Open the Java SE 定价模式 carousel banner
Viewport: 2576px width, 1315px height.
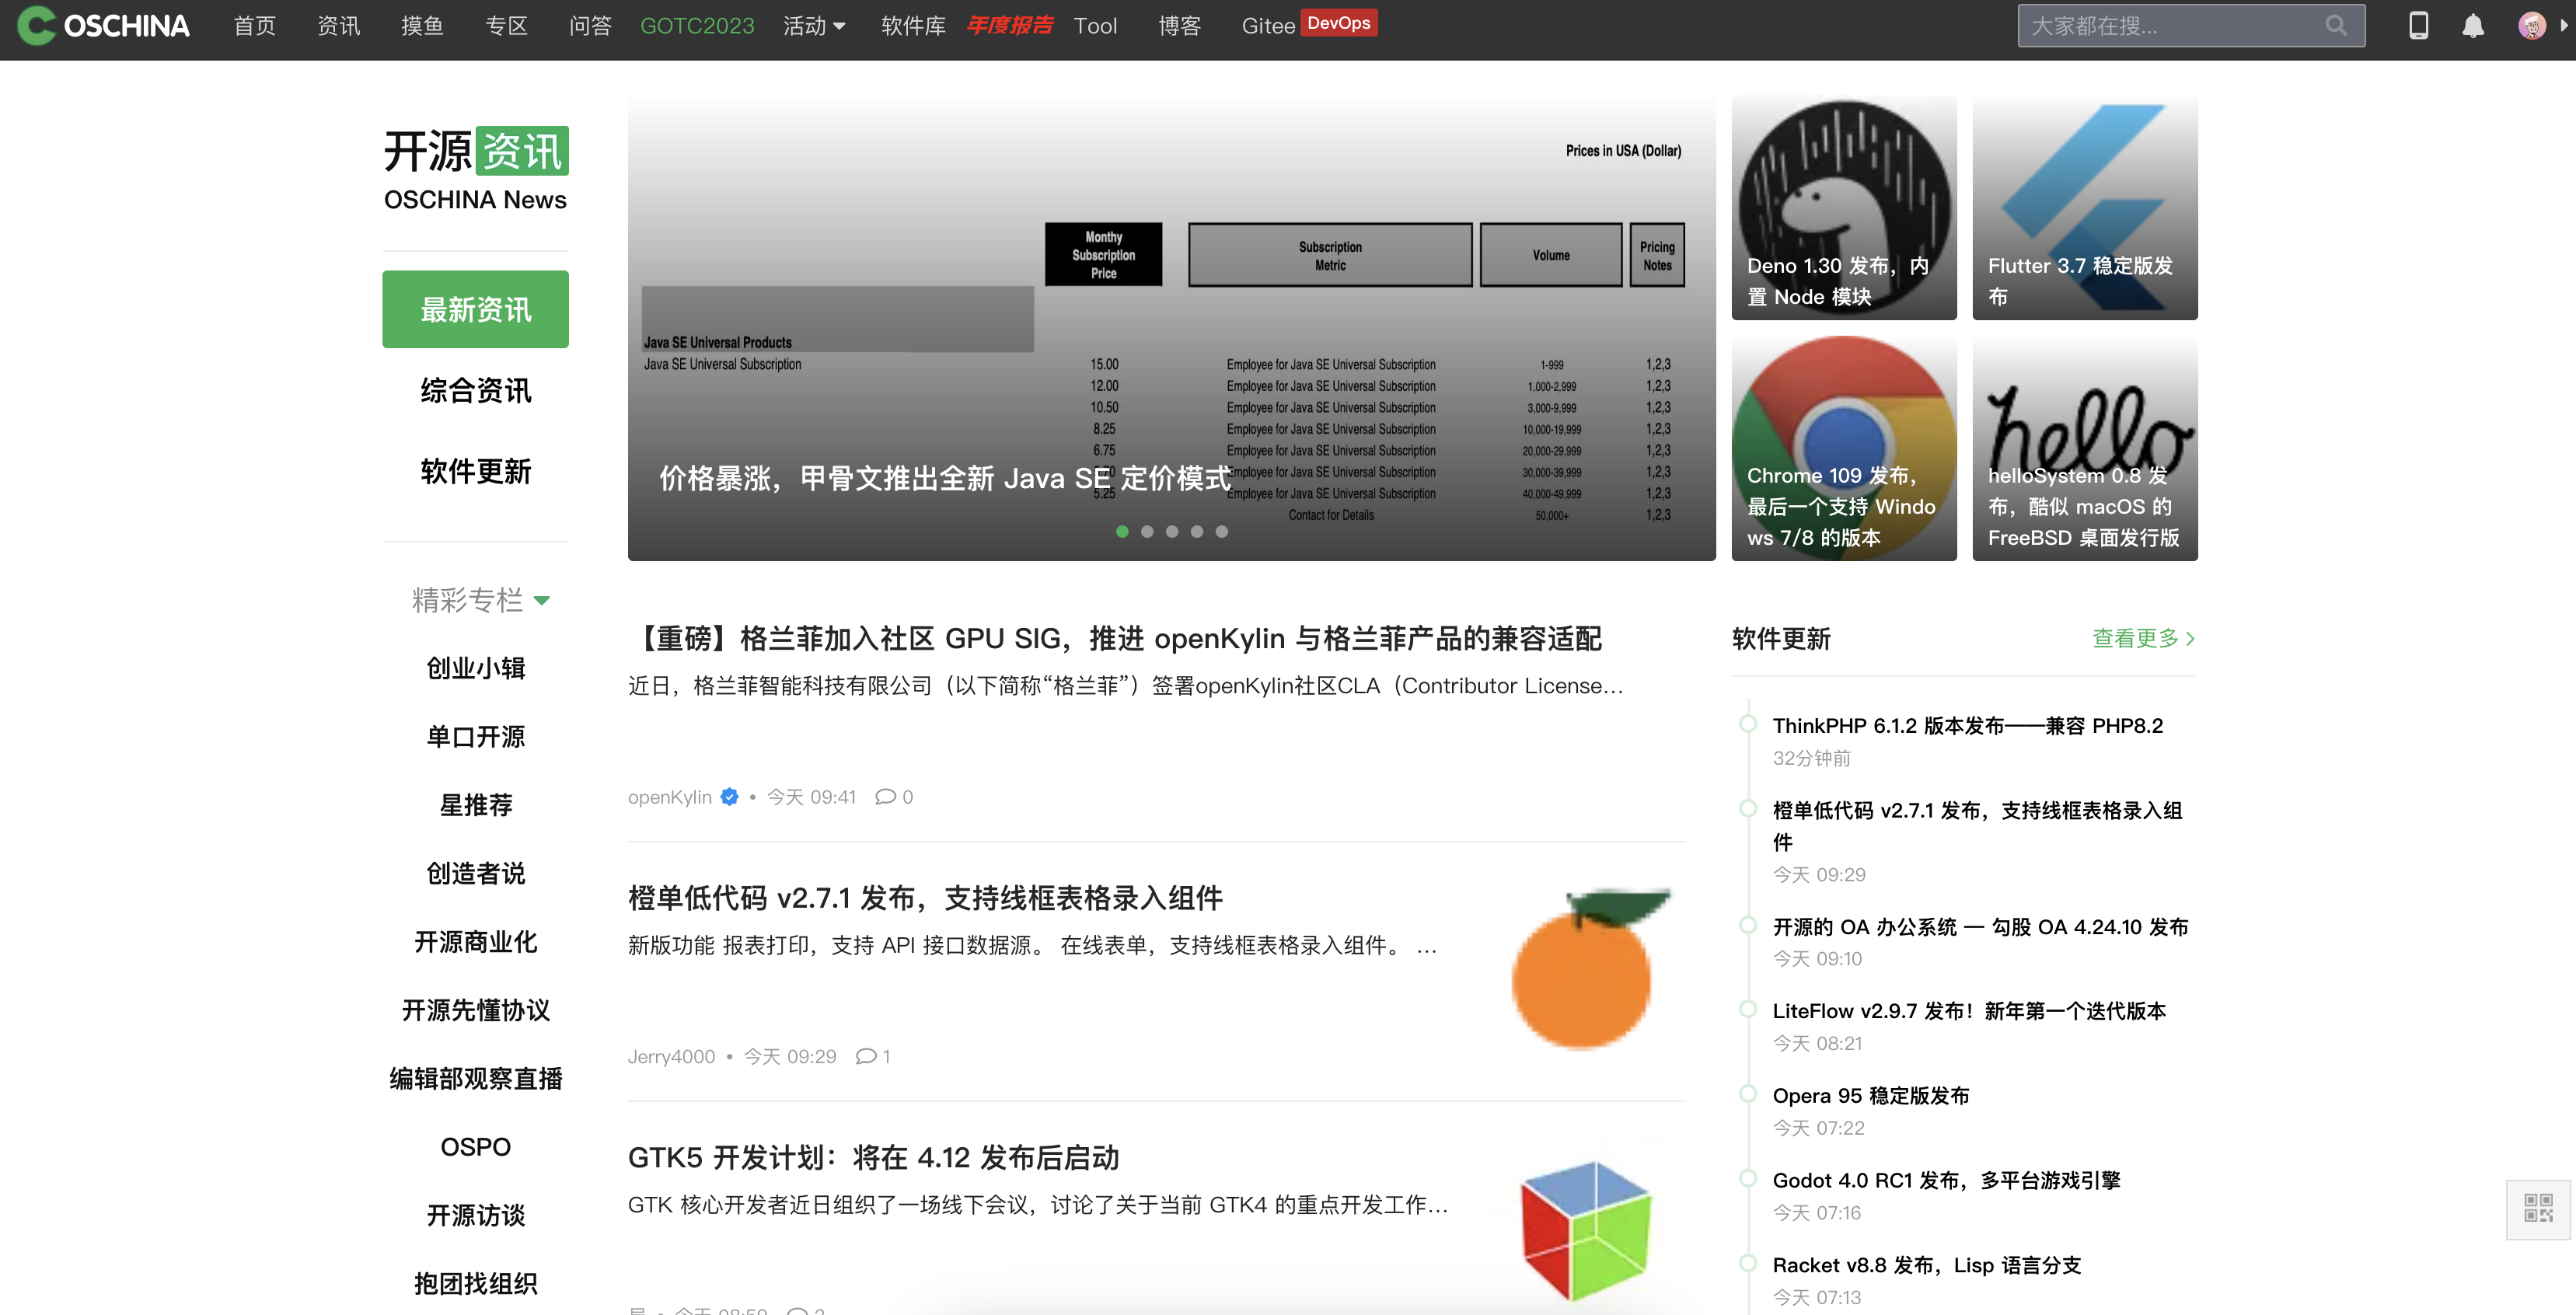click(1171, 328)
